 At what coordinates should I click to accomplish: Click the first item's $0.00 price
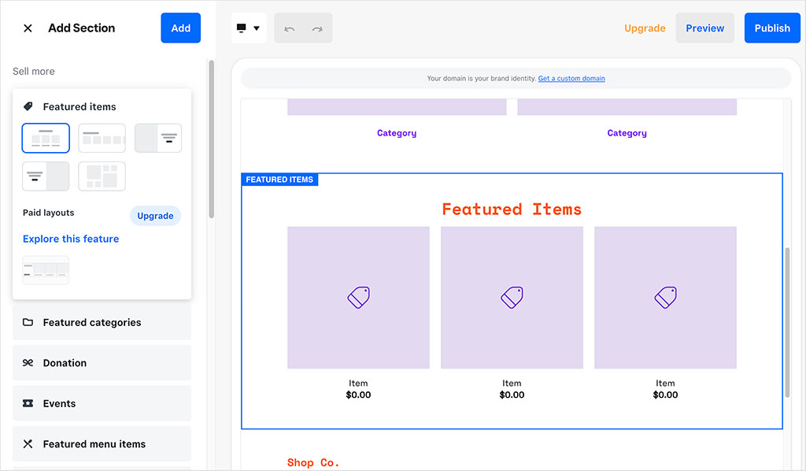coord(358,395)
